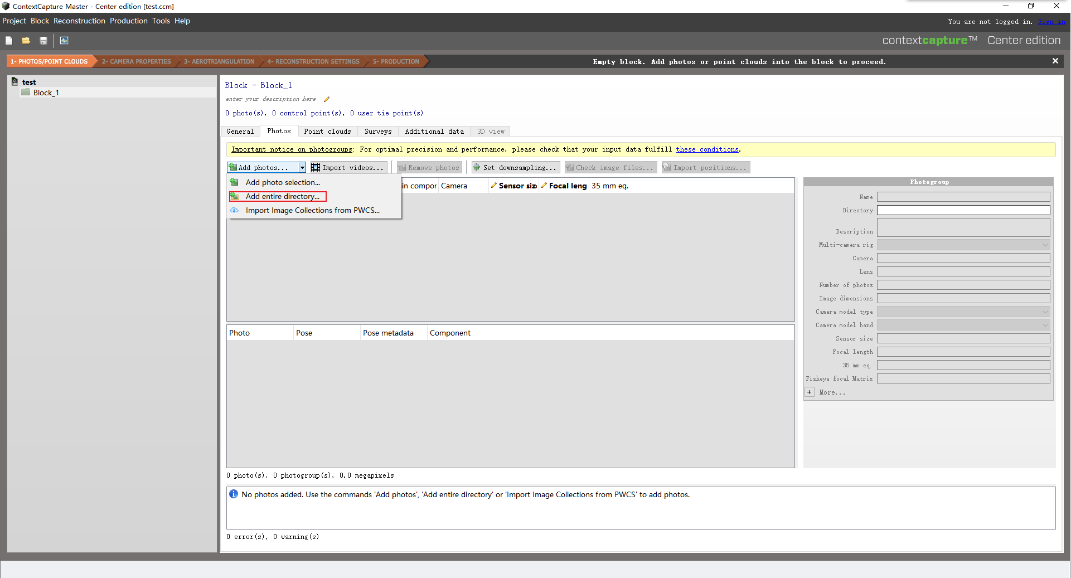Go to step 2 Camera Properties
Image resolution: width=1071 pixels, height=578 pixels.
pyautogui.click(x=136, y=61)
